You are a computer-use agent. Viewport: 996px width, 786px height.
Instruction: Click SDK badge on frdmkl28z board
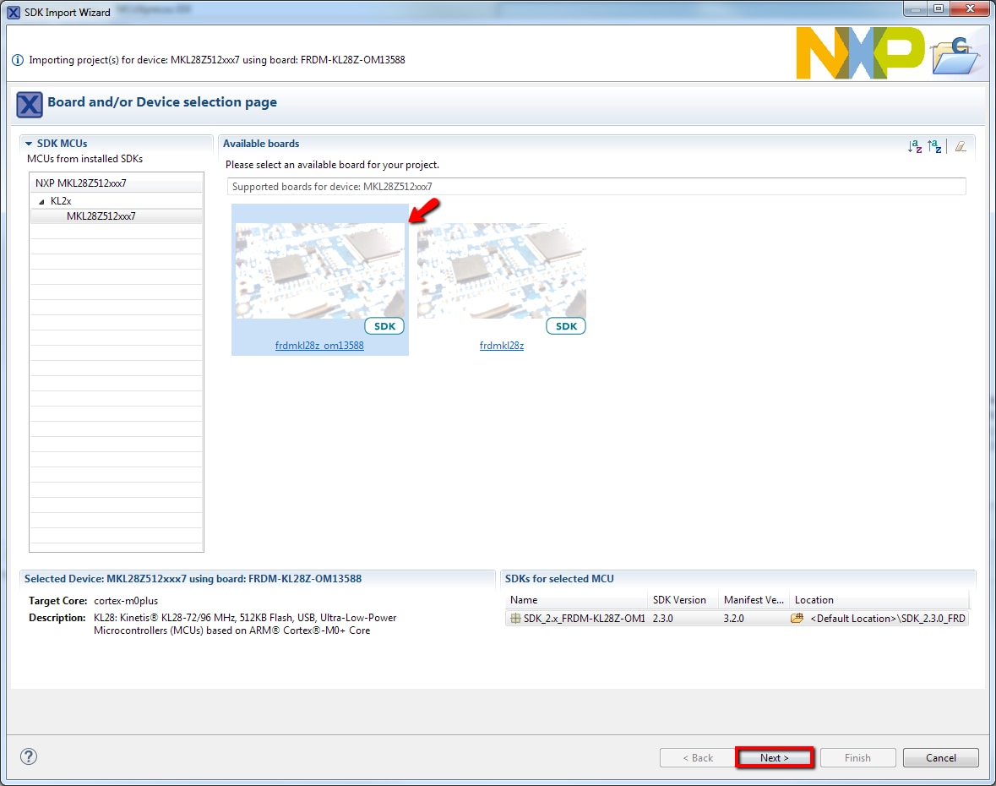(566, 326)
